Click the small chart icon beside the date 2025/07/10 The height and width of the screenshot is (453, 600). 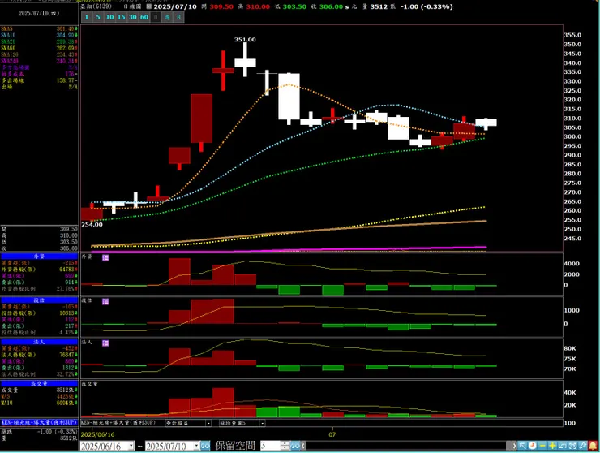pyautogui.click(x=149, y=6)
